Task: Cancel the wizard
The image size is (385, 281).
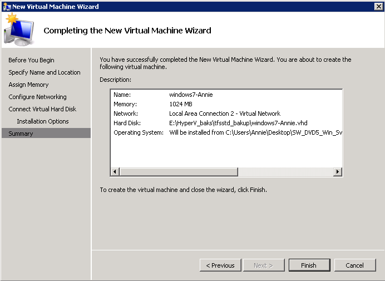Action: click(354, 265)
